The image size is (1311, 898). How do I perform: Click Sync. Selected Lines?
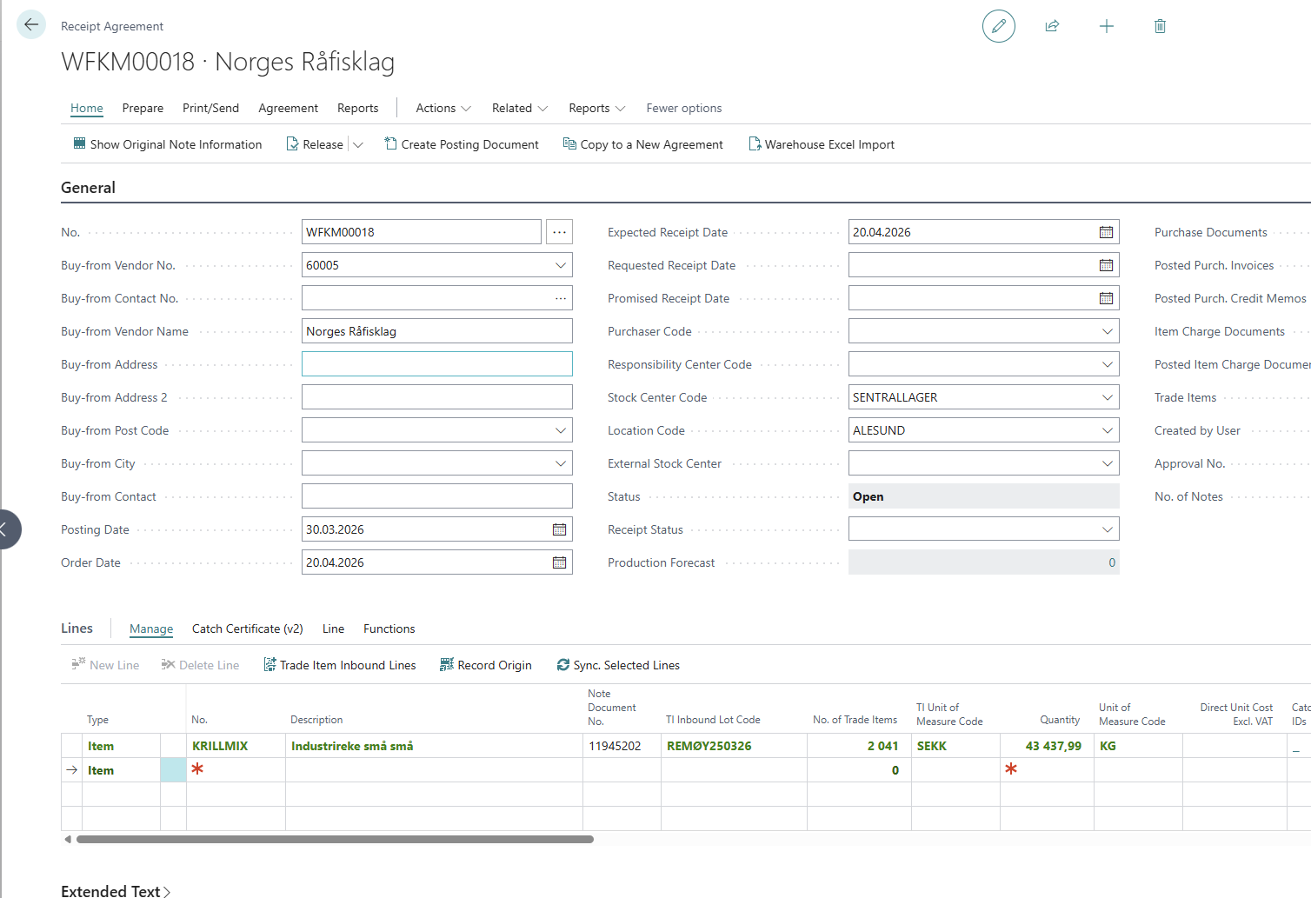(x=618, y=665)
